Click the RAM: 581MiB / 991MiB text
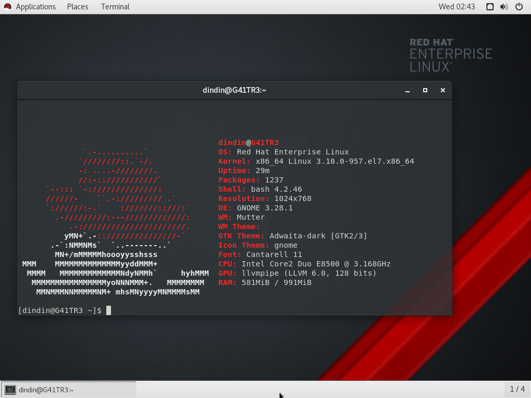 click(x=265, y=282)
